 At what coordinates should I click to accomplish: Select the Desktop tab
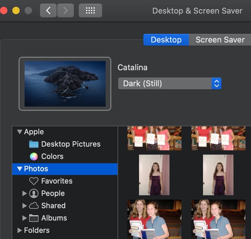pyautogui.click(x=166, y=40)
